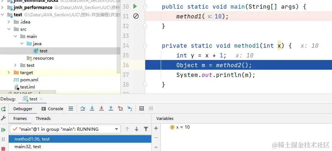This screenshot has width=332, height=151.
Task: Open Frames tab
Action: 20,118
